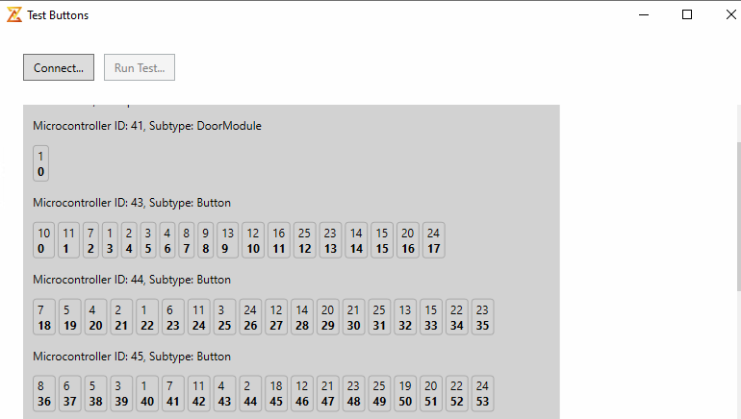Select DoorModule button 1 with index 0
The image size is (741, 419).
pyautogui.click(x=40, y=163)
